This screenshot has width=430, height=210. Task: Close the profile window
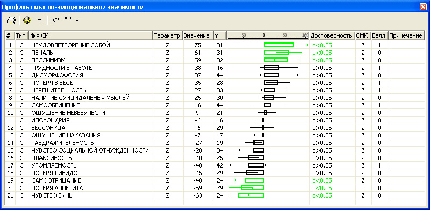423,7
